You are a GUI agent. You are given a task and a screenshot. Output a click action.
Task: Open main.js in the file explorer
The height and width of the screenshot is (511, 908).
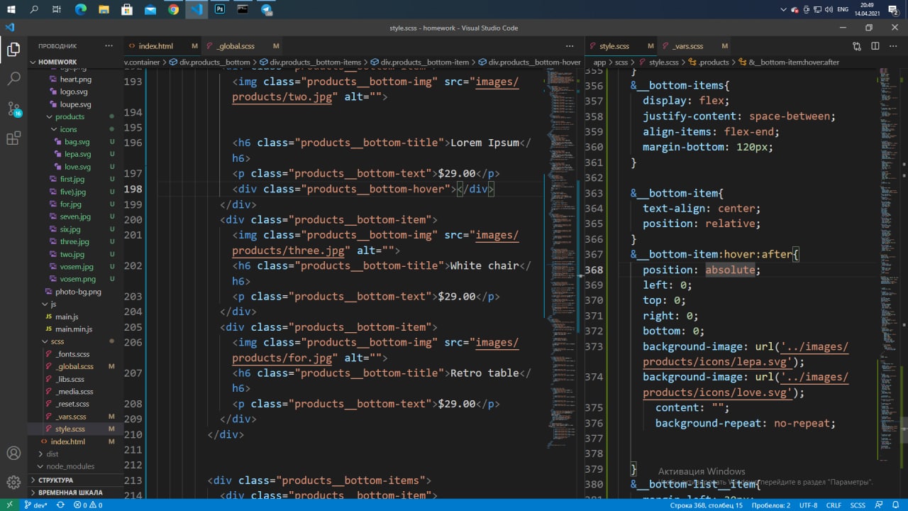click(67, 317)
